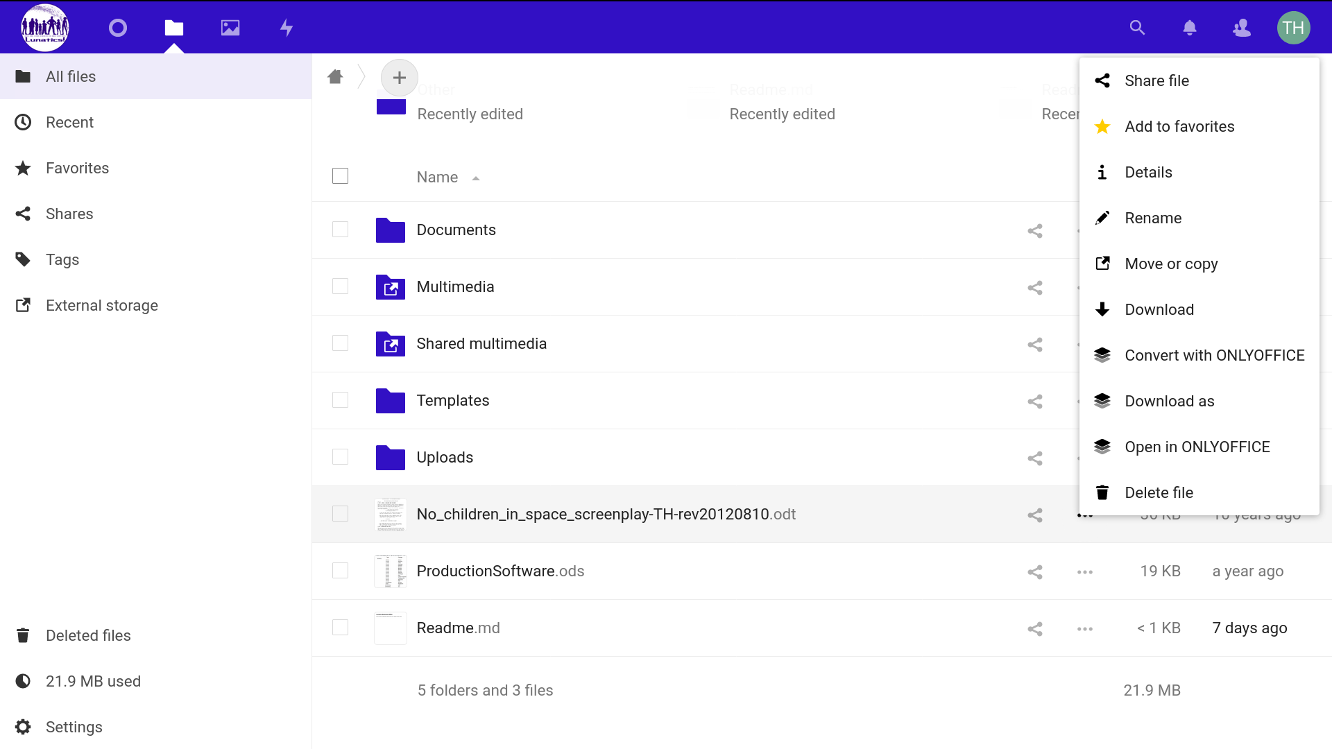Viewport: 1332px width, 749px height.
Task: Open the Photos app icon in header
Action: click(x=230, y=28)
